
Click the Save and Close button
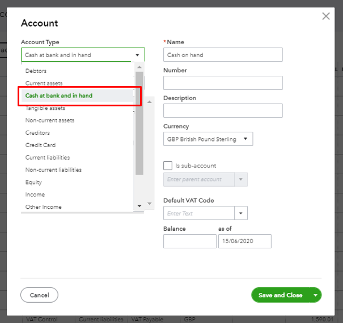pyautogui.click(x=280, y=295)
